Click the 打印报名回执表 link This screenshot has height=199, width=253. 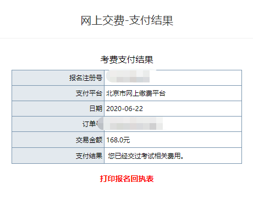point(127,179)
